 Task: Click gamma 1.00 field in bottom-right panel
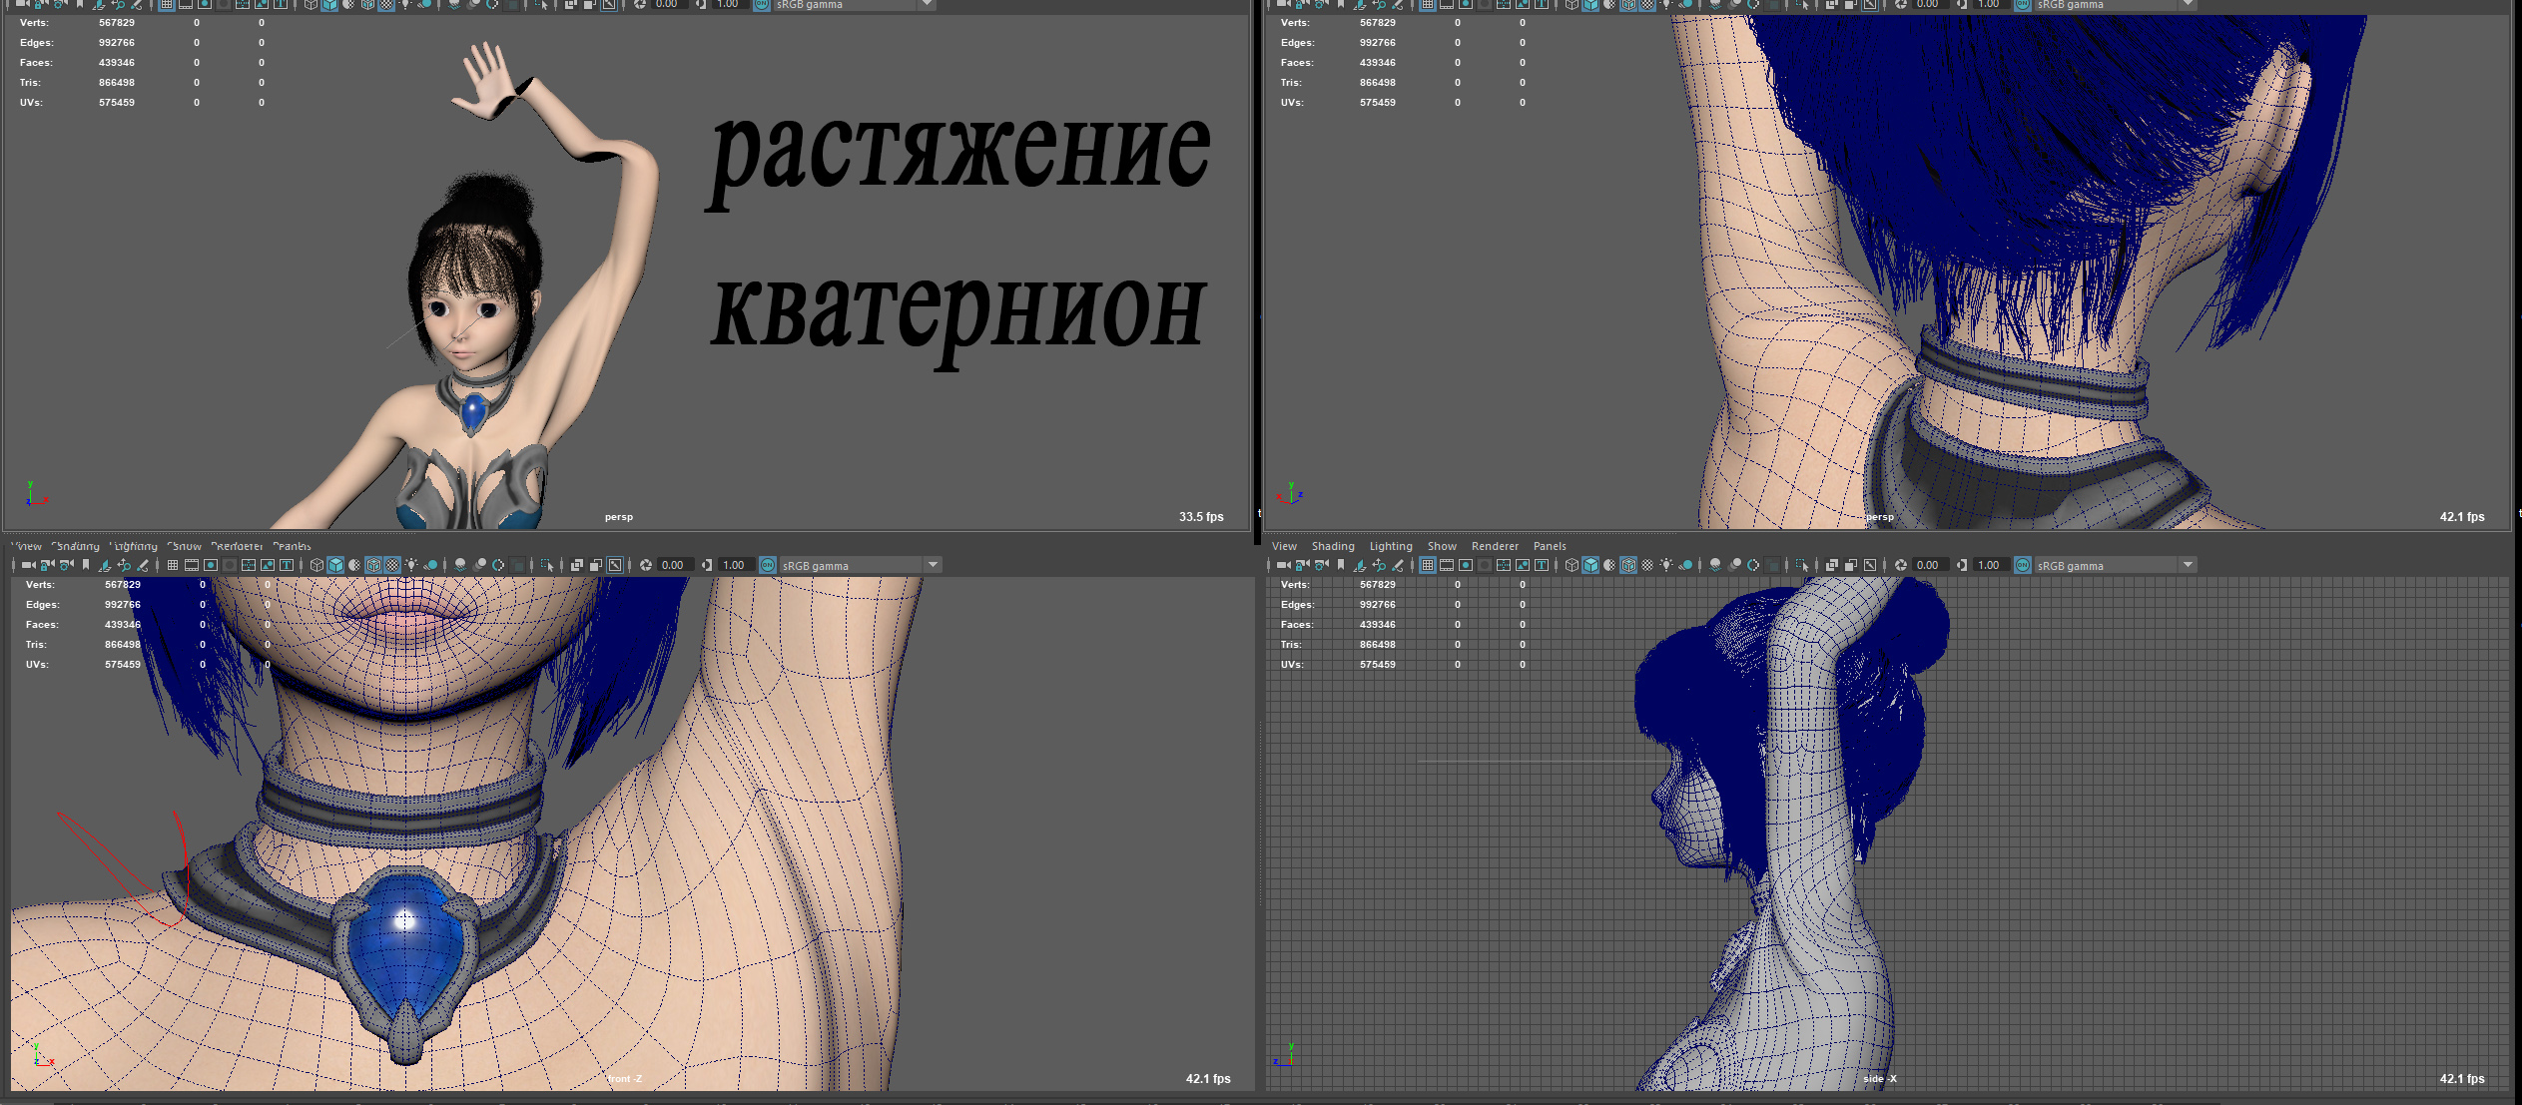(x=1988, y=565)
